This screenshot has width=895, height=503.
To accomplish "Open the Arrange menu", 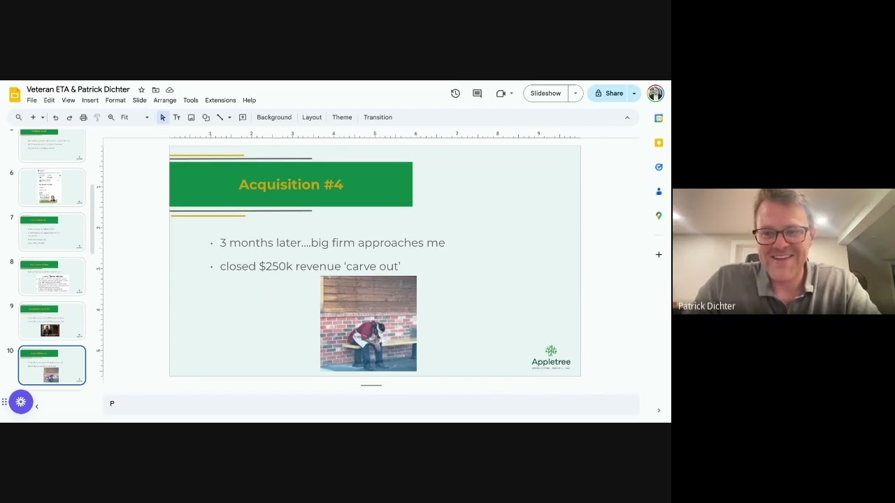I will 165,101.
